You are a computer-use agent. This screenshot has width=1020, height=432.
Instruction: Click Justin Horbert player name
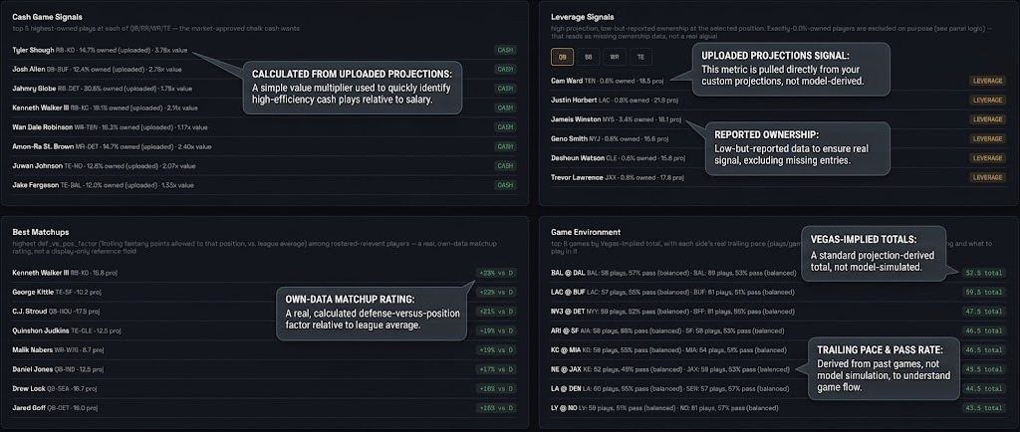pyautogui.click(x=573, y=101)
